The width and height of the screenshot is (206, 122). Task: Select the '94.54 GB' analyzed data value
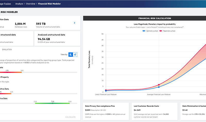click(44, 39)
